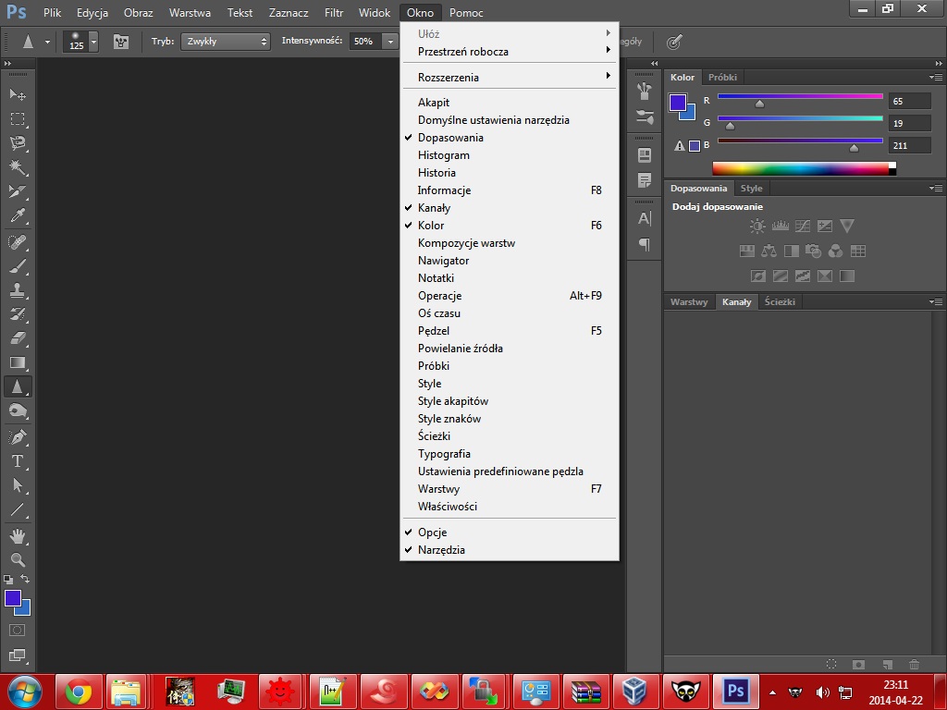Select the Move tool

point(18,94)
